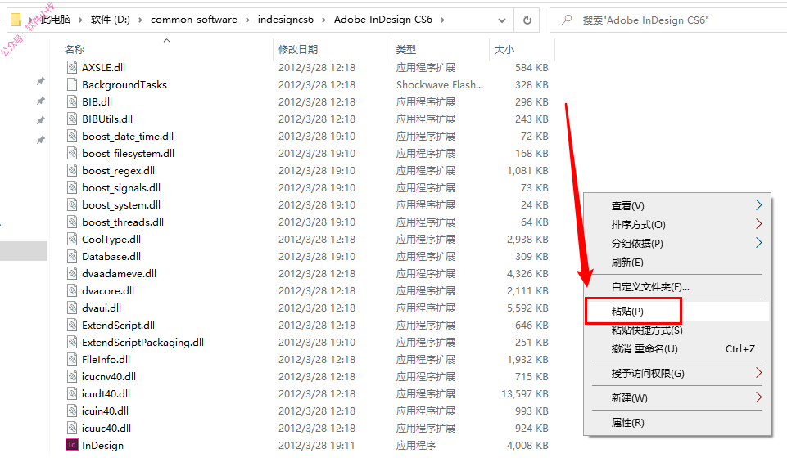Click the BIB.dll file icon
This screenshot has height=458, width=787.
point(72,101)
